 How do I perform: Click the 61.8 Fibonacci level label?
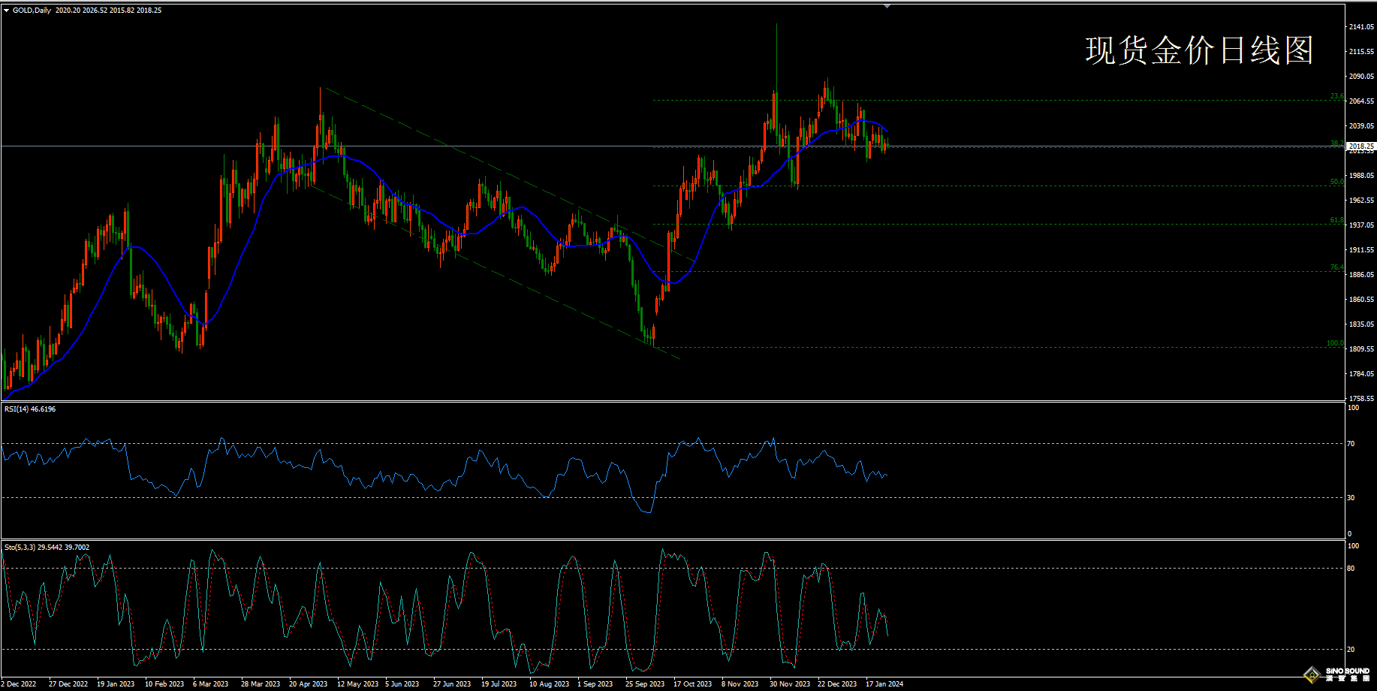(1336, 220)
